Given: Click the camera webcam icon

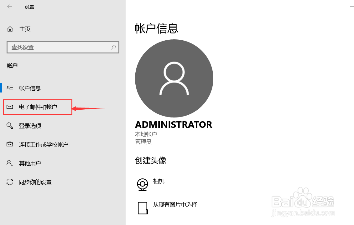Looking at the screenshot, I should coord(143,184).
